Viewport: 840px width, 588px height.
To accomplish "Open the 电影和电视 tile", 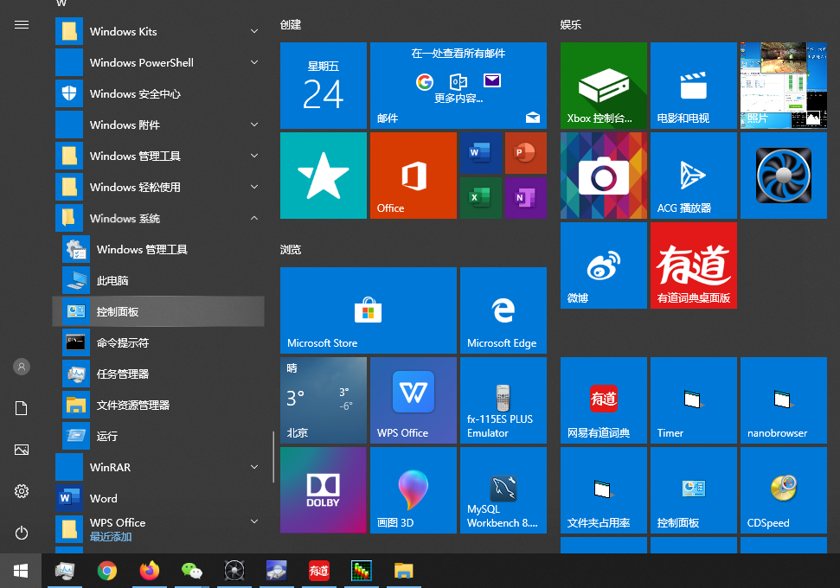I will (x=694, y=86).
